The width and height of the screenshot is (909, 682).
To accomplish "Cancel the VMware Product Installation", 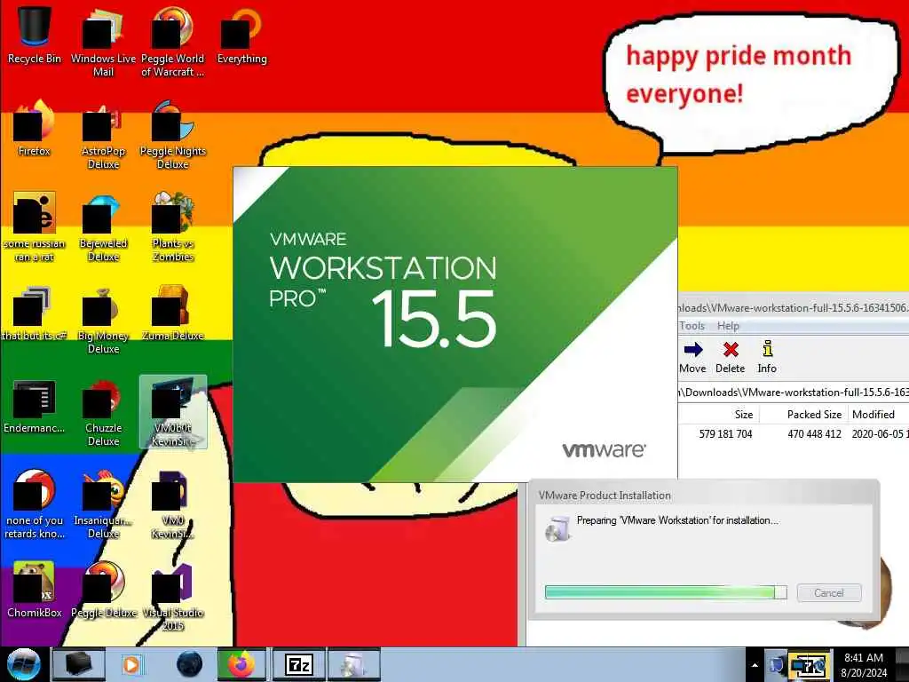I will coord(829,592).
